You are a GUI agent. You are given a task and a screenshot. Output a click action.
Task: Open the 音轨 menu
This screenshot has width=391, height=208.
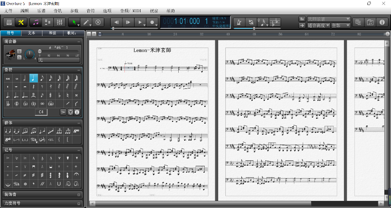tap(58, 11)
